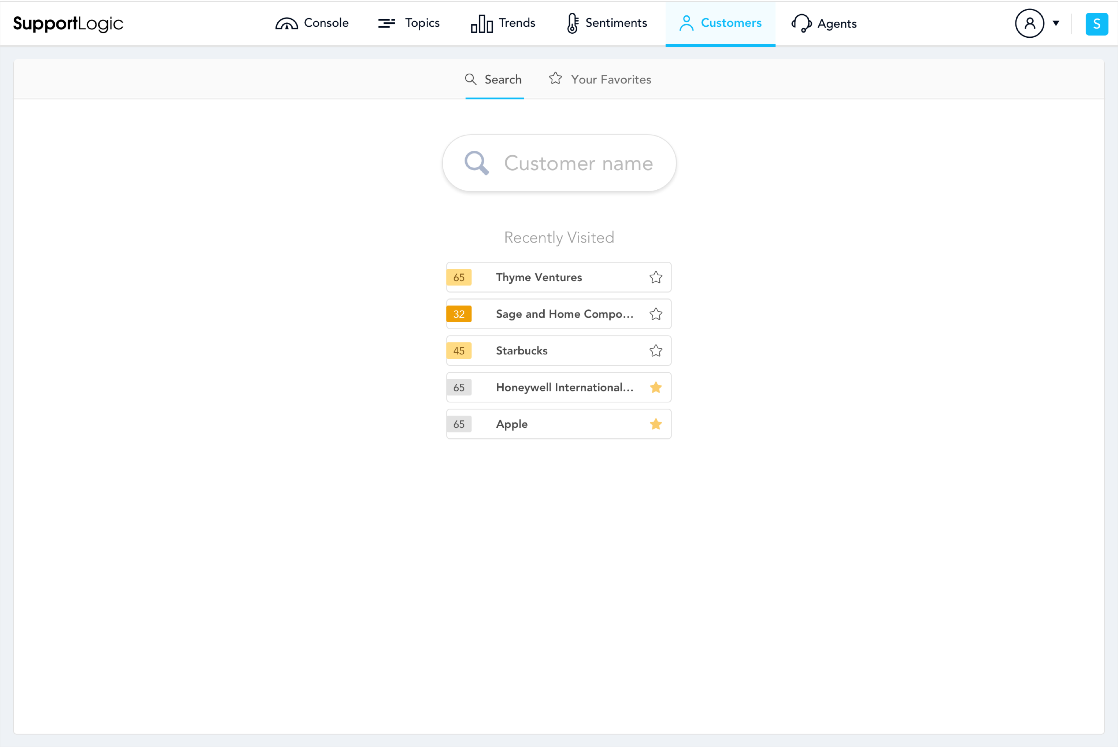Click the 45 score badge for Starbucks
Image resolution: width=1118 pixels, height=747 pixels.
point(459,351)
